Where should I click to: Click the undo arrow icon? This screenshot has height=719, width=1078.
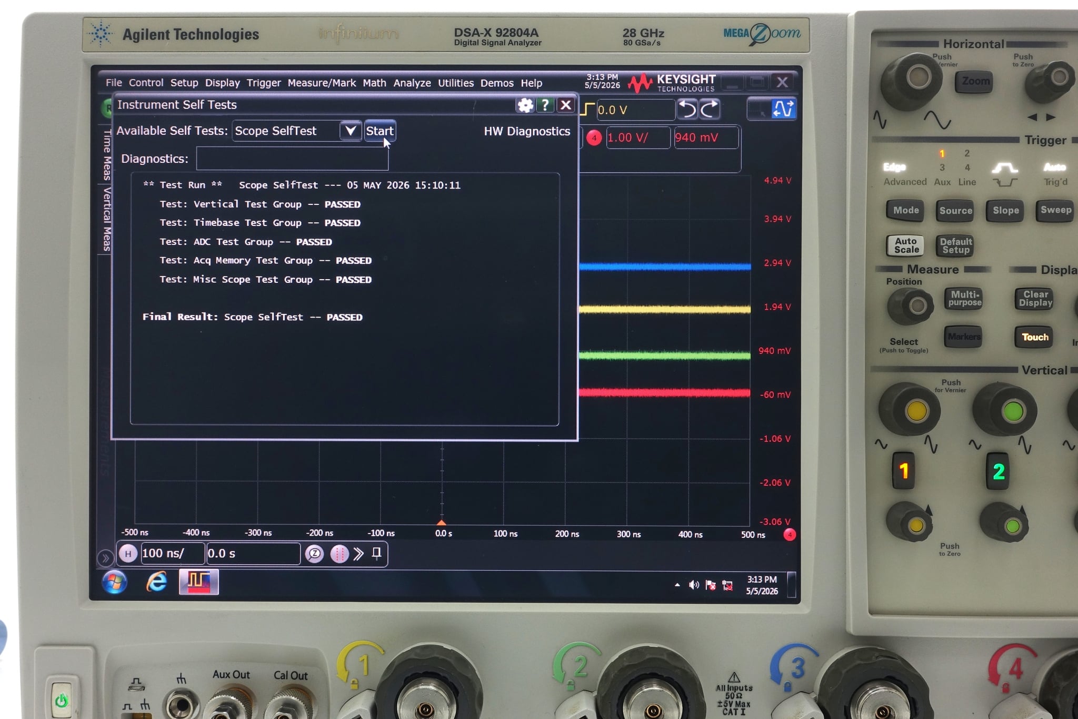coord(687,109)
